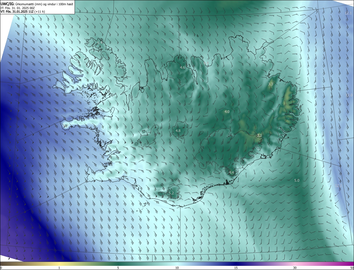This screenshot has width=354, height=270.
Task: Click the 50 tick label on the colour scale
Action: (x=352, y=268)
